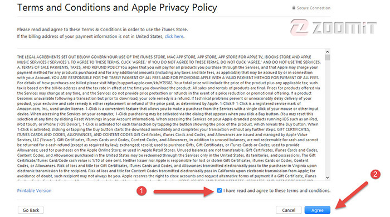This screenshot has width=390, height=217.
Task: Click the 'I have read and agree' label
Action: pos(277,191)
